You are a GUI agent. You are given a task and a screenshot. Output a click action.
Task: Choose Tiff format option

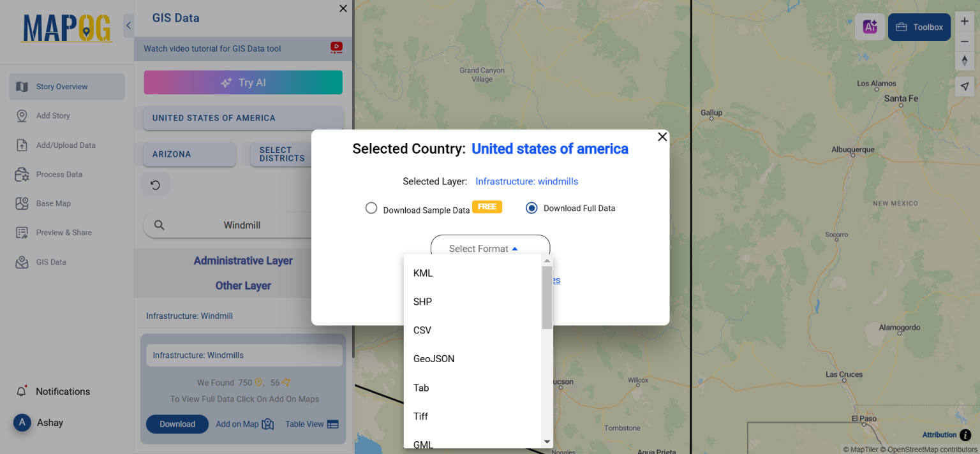click(x=473, y=416)
